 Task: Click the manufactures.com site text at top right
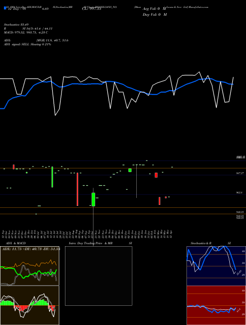pos(198,7)
